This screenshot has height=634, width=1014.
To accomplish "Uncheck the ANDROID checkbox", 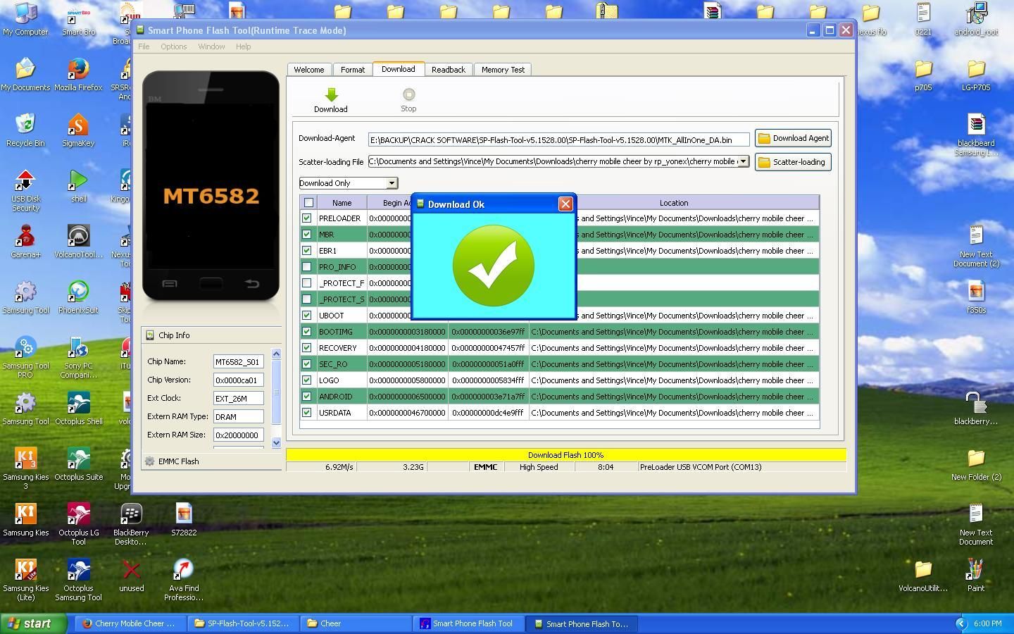I will (306, 397).
